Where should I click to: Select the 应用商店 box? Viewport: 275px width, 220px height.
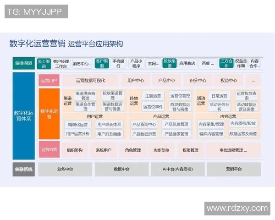[x=187, y=63]
